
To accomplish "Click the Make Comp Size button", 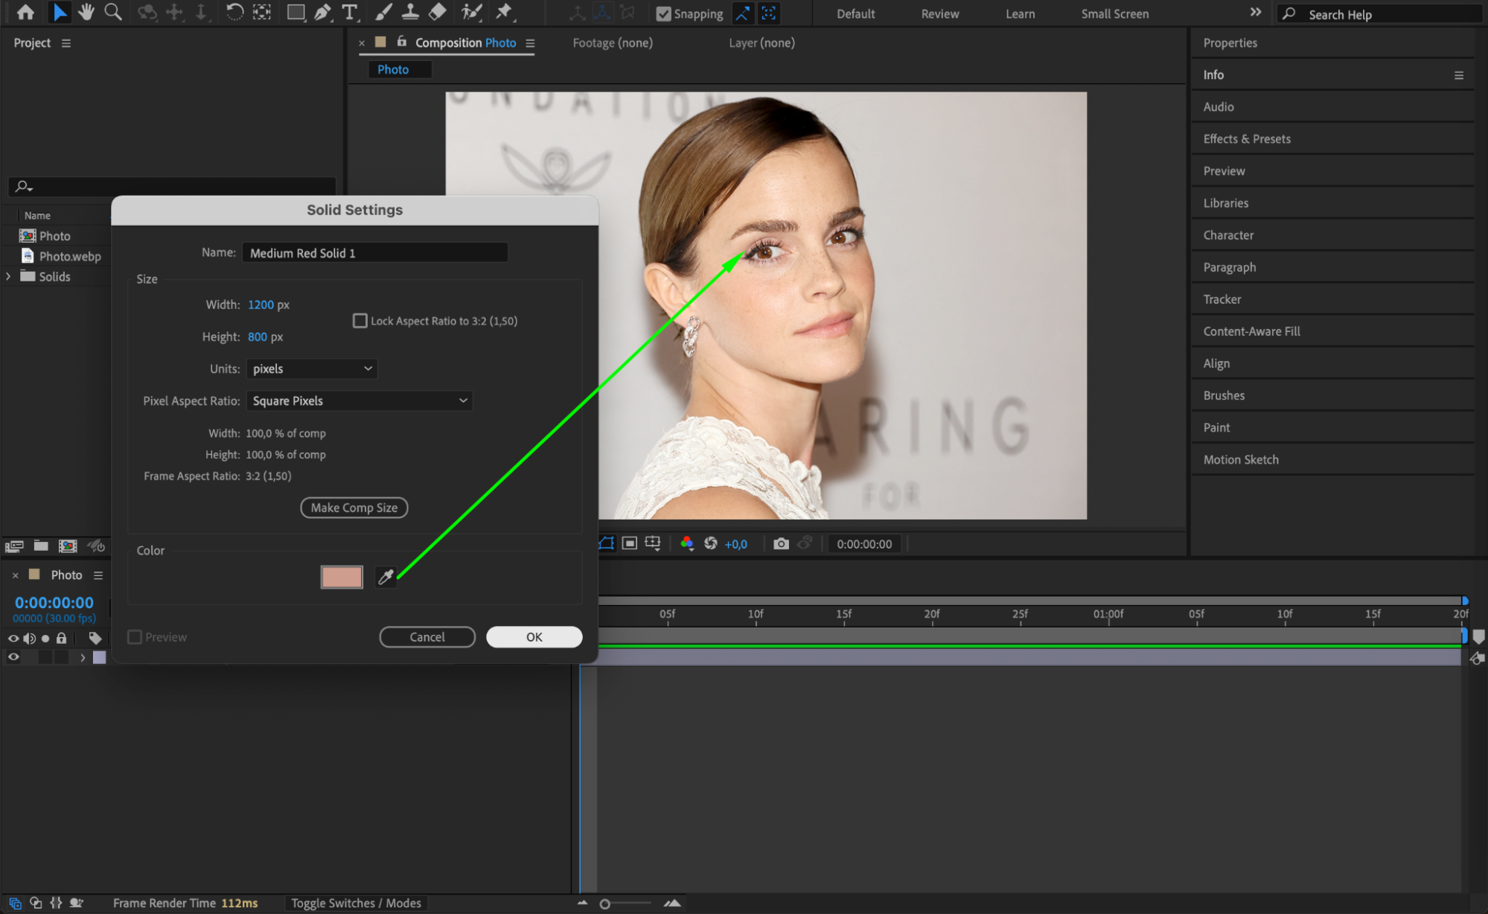I will [x=354, y=508].
